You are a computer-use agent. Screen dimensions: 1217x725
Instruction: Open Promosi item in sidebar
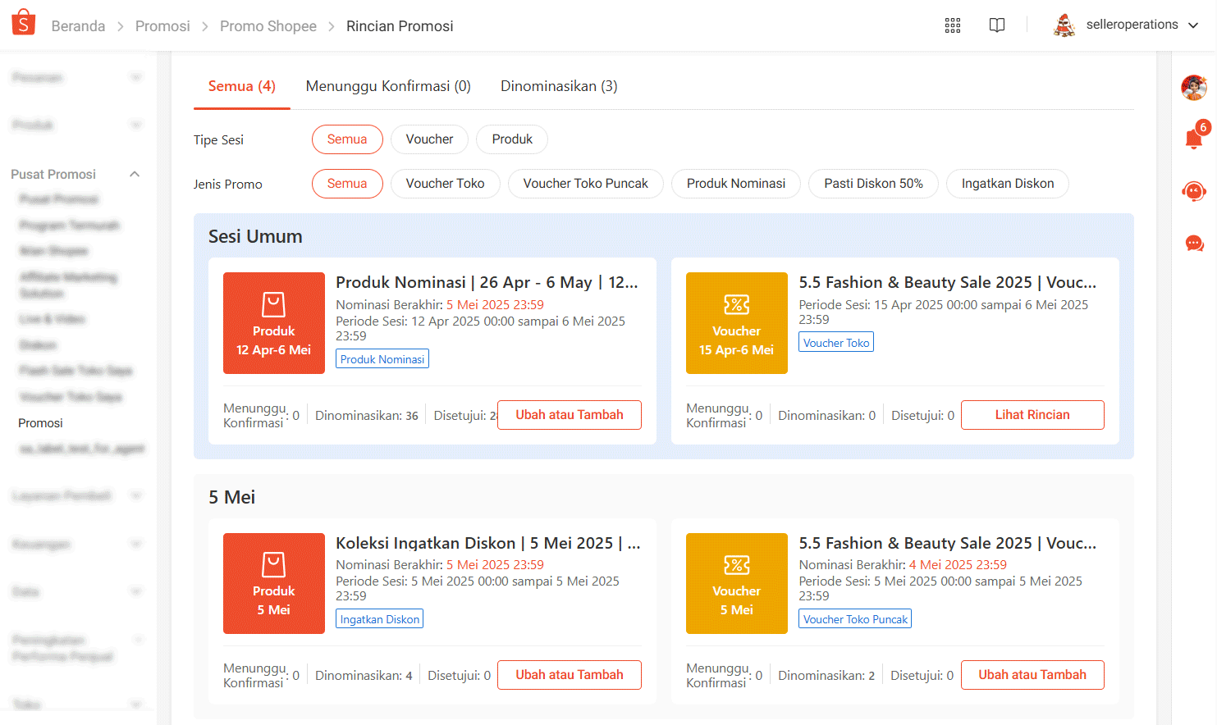pyautogui.click(x=41, y=423)
